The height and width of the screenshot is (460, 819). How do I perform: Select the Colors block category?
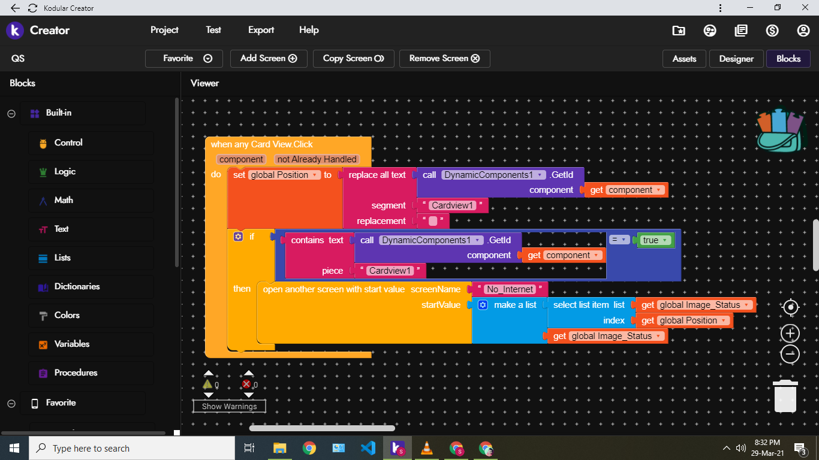[x=67, y=315]
